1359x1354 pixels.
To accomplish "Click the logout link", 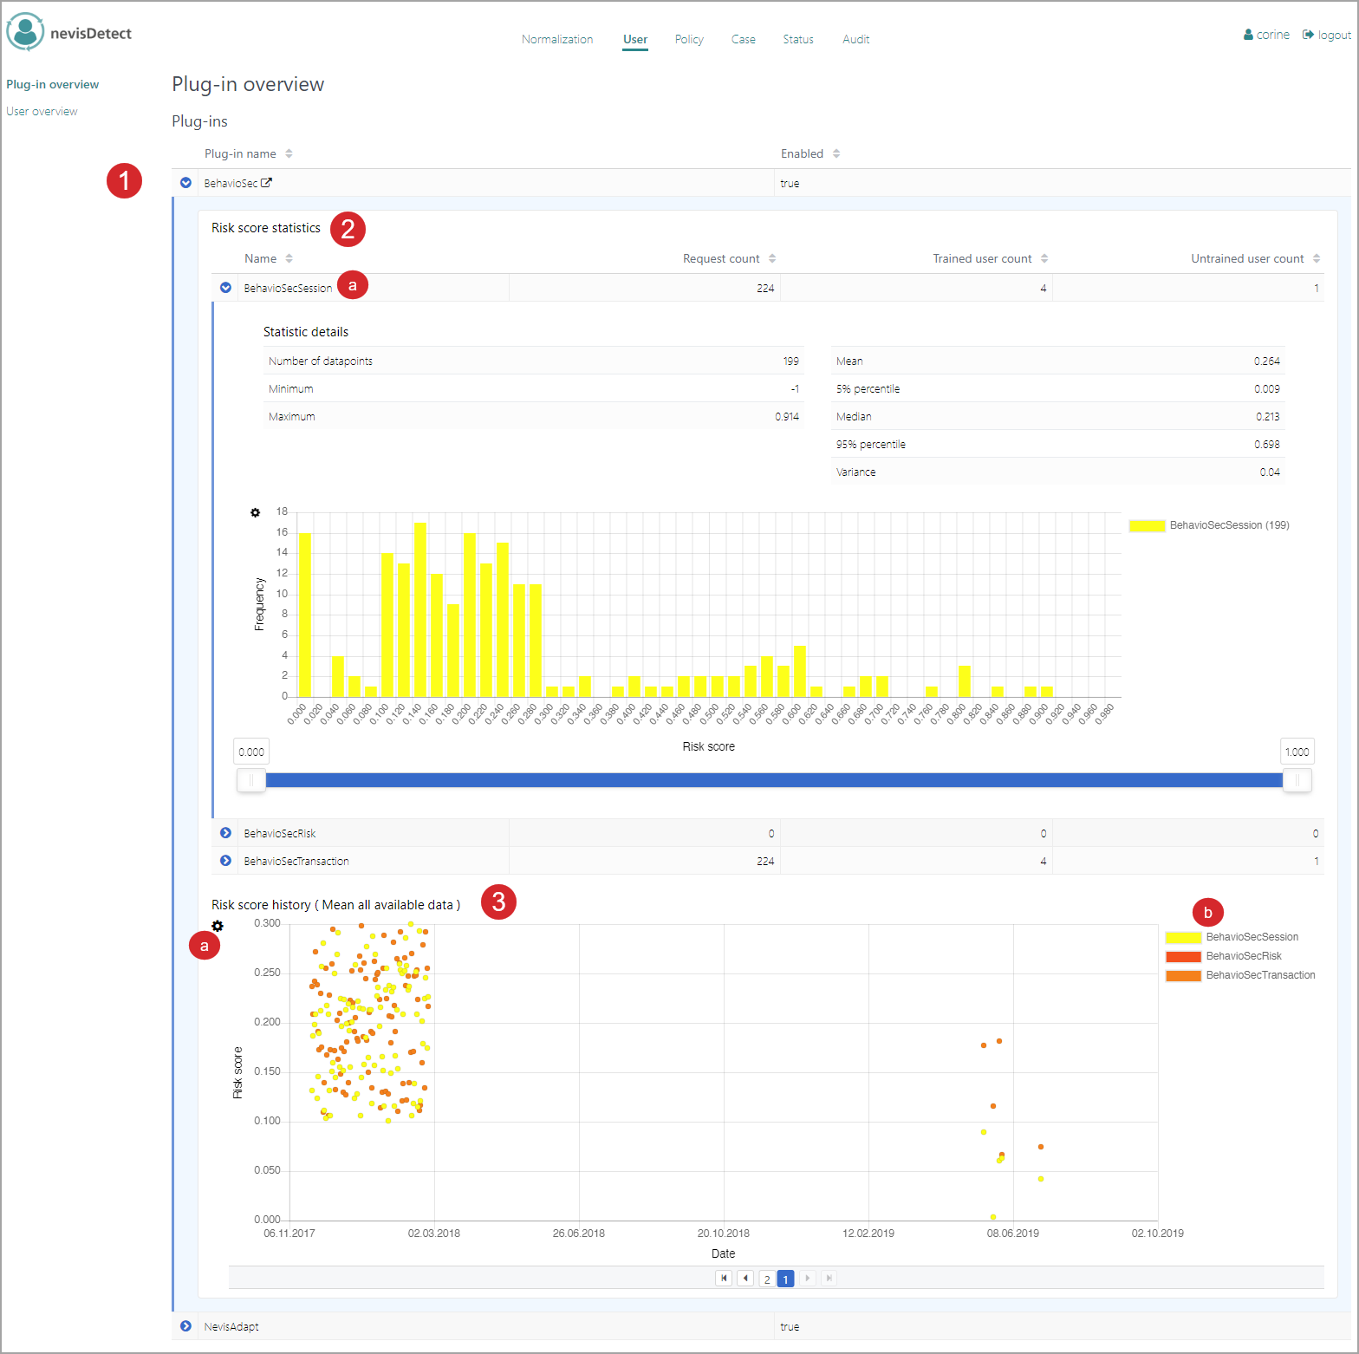I will pyautogui.click(x=1335, y=35).
